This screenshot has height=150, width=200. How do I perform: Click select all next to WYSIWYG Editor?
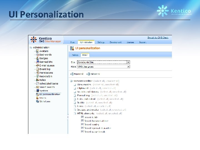pyautogui.click(x=99, y=81)
